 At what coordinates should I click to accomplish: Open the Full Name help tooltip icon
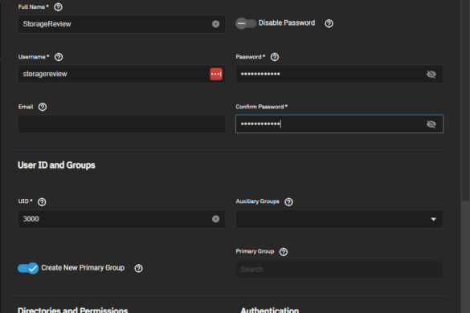click(x=58, y=7)
